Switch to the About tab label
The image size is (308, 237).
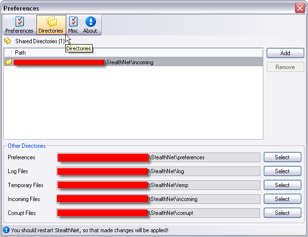tap(90, 31)
